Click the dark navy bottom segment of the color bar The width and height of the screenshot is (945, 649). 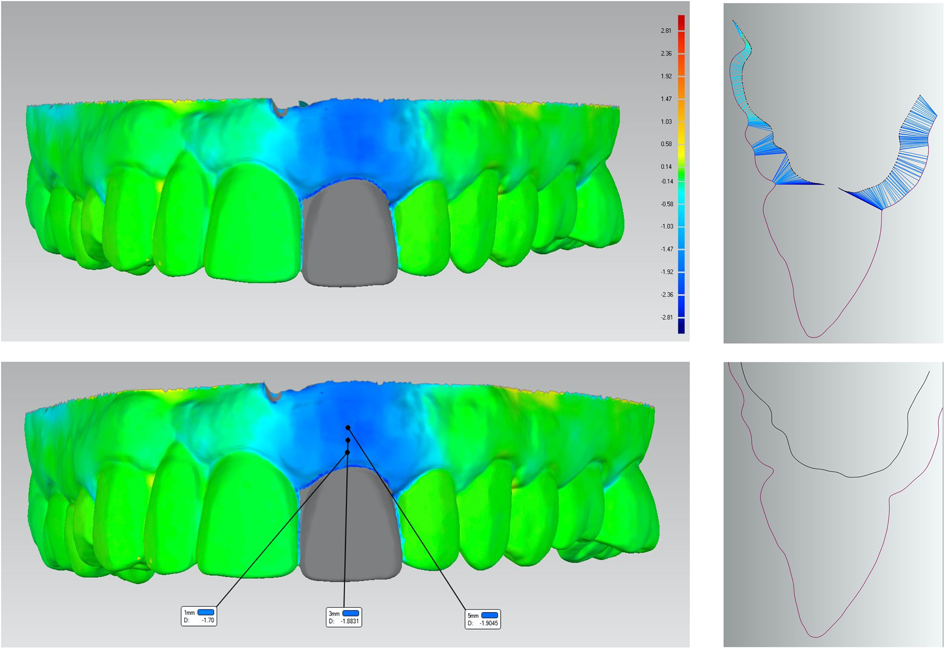pyautogui.click(x=681, y=326)
